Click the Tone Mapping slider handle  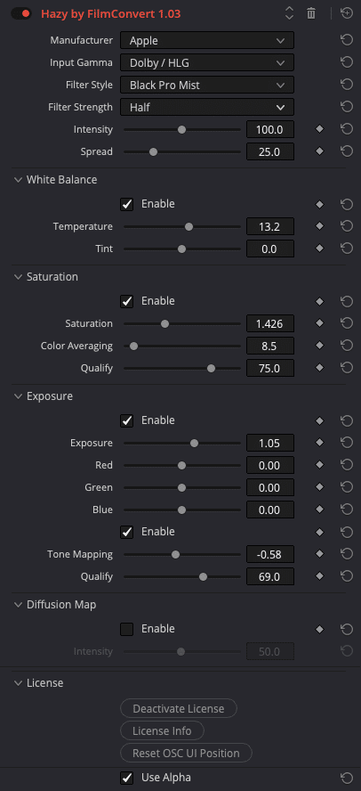point(175,554)
